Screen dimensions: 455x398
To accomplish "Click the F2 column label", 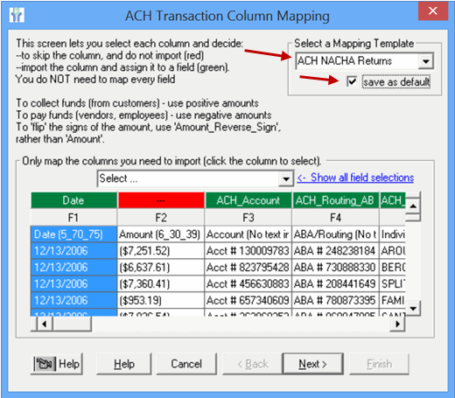I will pyautogui.click(x=161, y=218).
